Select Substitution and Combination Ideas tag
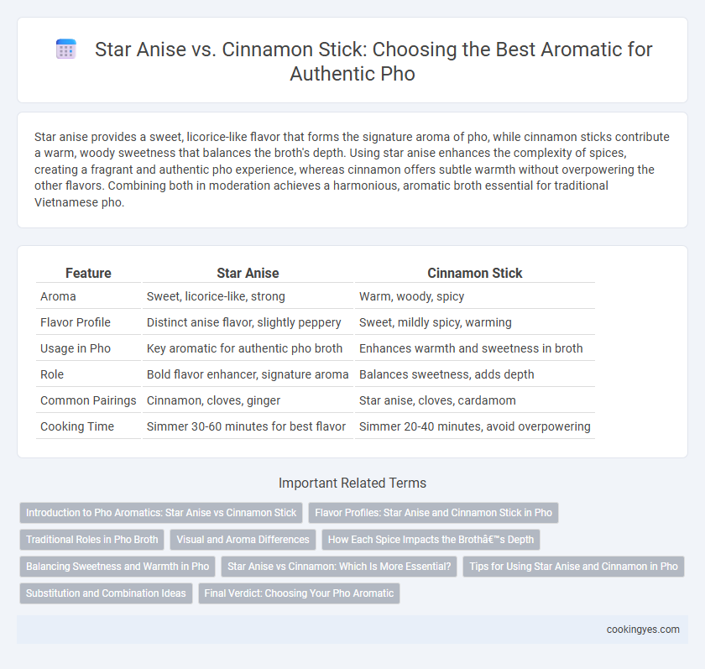 pos(106,593)
